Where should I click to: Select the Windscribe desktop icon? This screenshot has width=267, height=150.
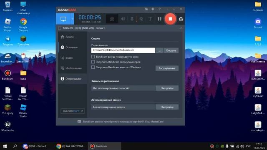click(x=8, y=127)
